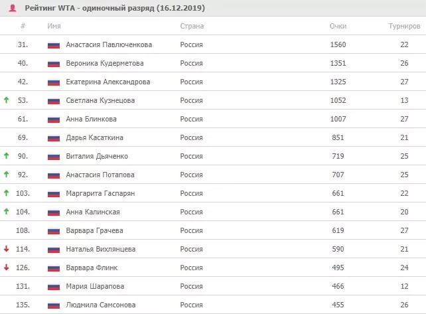The width and height of the screenshot is (426, 314).
Task: Click the Турниров column header
Action: [404, 26]
